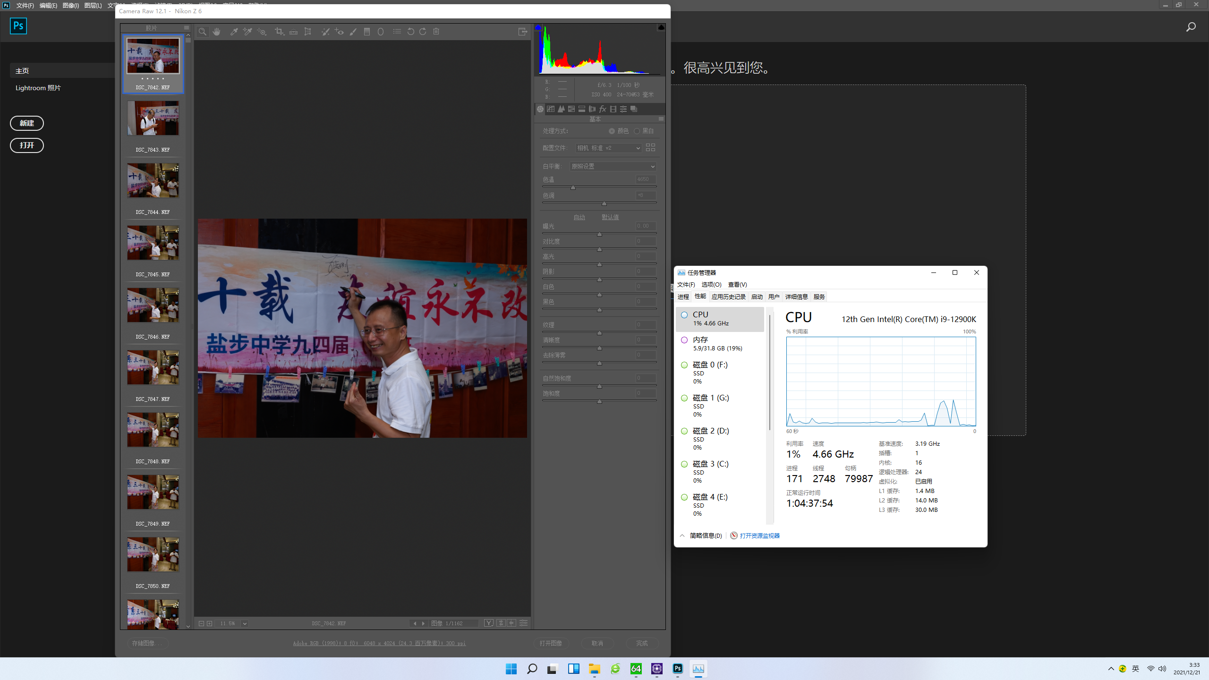1209x680 pixels.
Task: Select the Crop tool
Action: [279, 32]
